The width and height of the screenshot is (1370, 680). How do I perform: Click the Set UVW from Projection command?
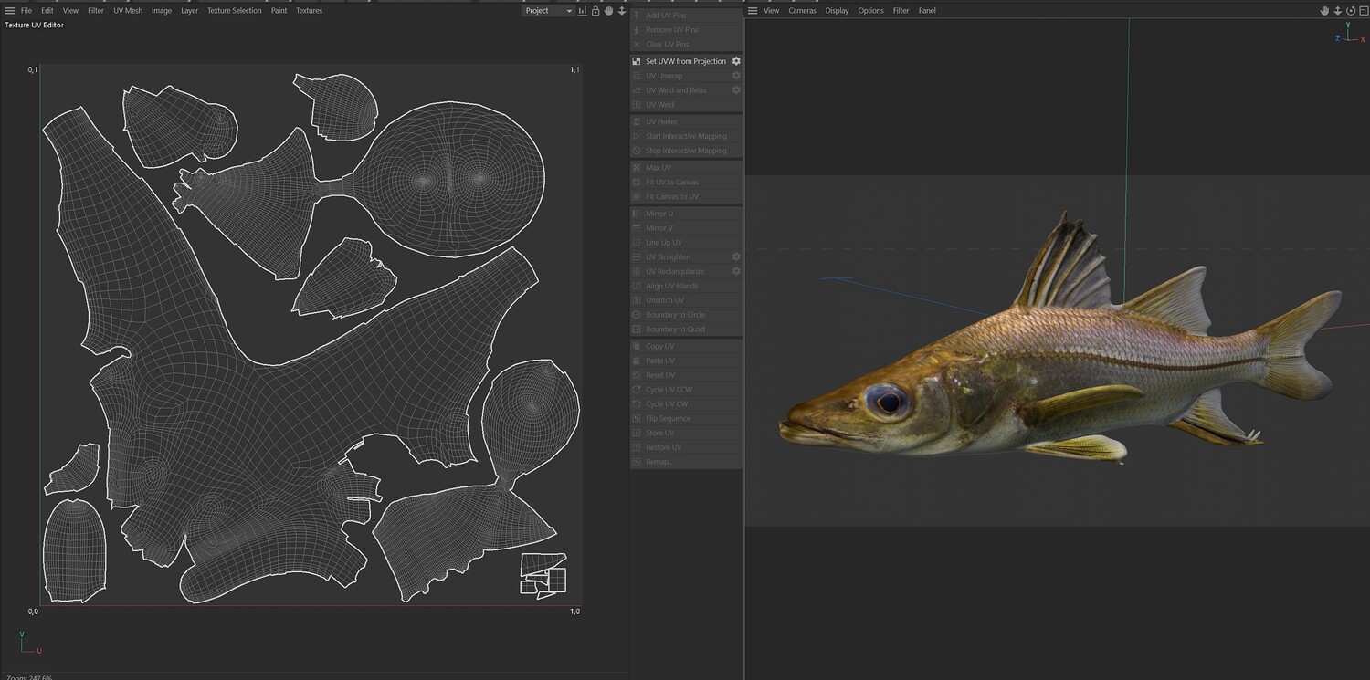click(x=686, y=61)
